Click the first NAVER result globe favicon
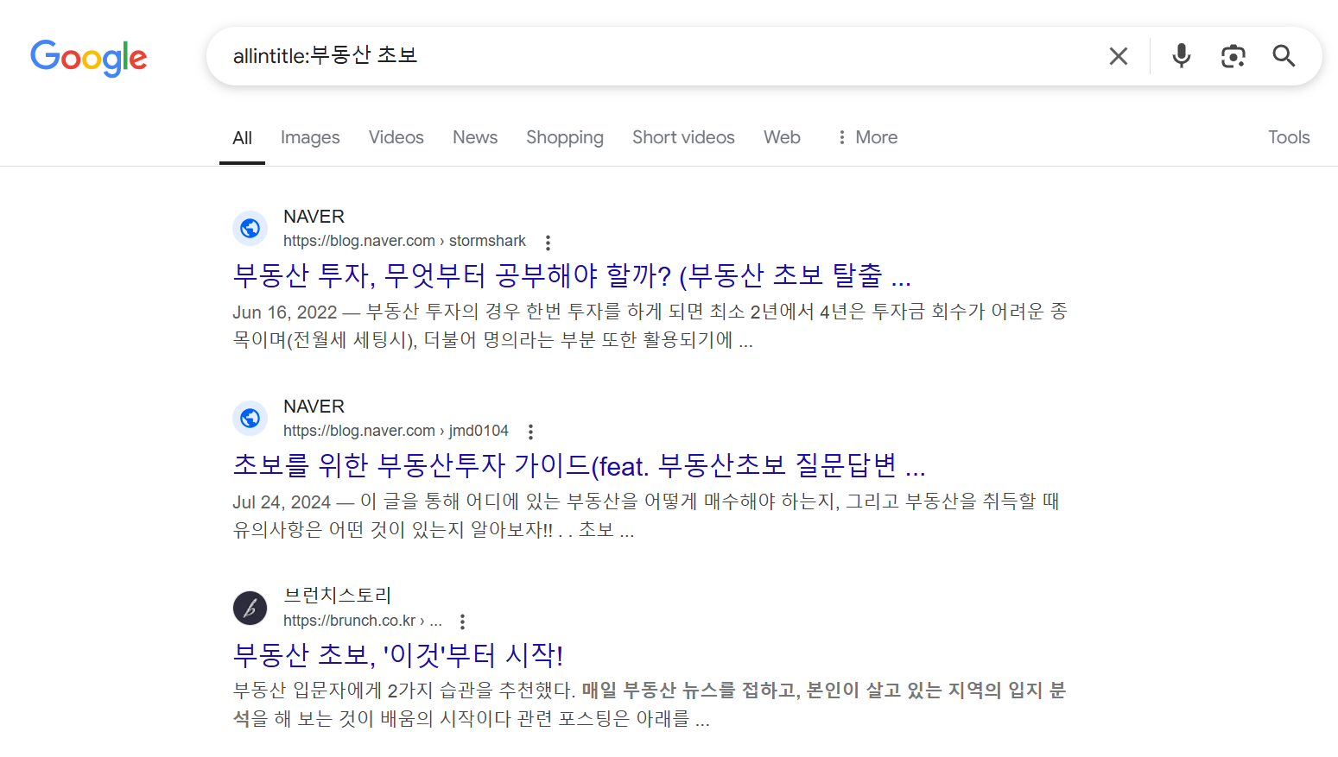The image size is (1338, 757). (250, 228)
